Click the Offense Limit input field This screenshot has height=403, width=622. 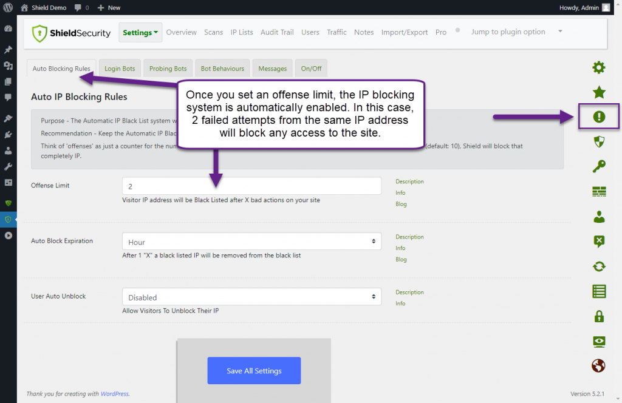(x=251, y=186)
